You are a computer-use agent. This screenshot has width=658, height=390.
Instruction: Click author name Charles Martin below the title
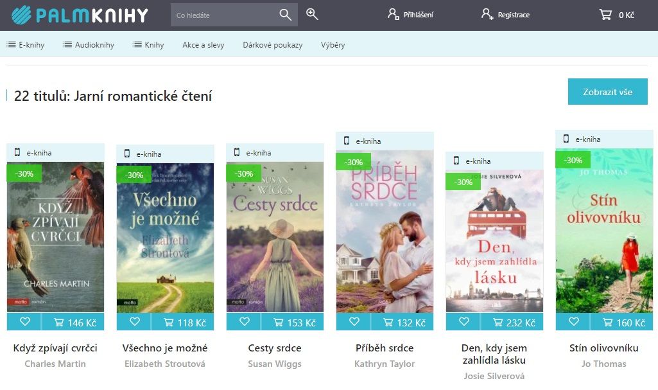point(55,364)
